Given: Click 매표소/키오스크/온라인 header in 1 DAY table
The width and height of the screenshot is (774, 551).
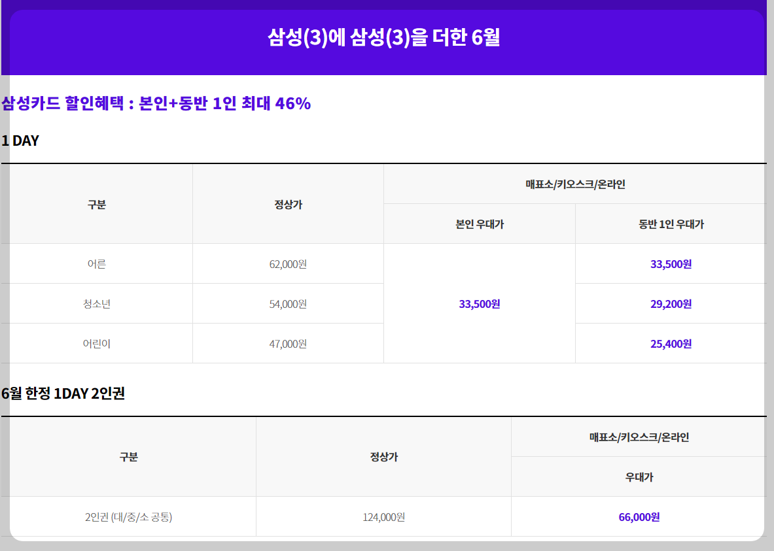Looking at the screenshot, I should (575, 184).
